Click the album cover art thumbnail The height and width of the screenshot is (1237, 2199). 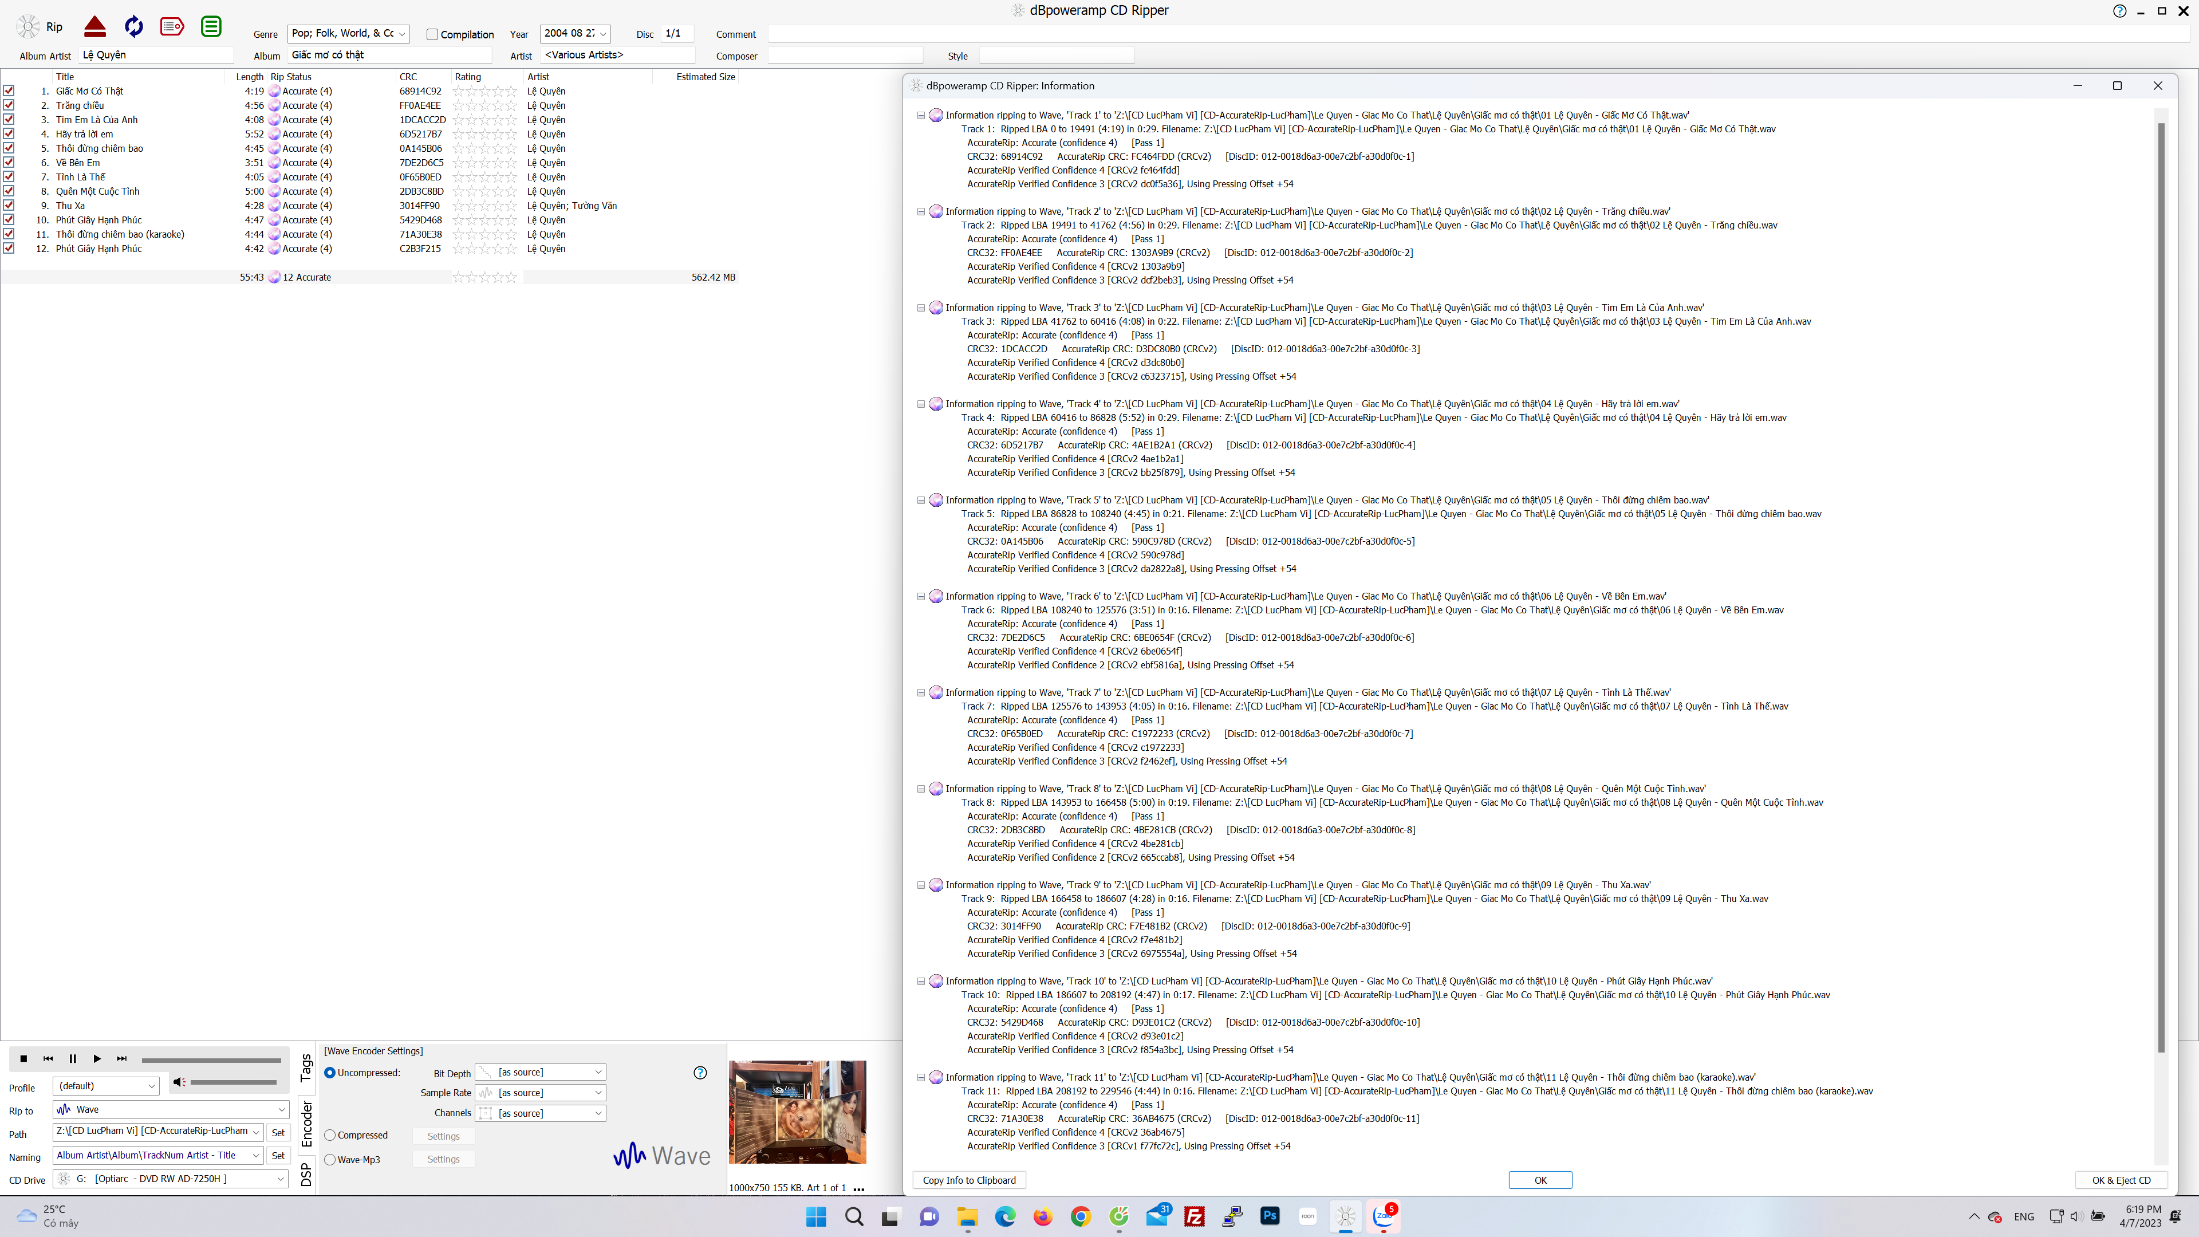click(x=797, y=1112)
